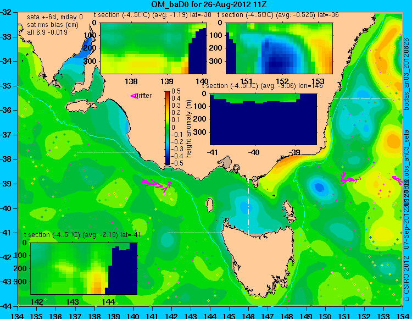
Task: Click the 0.5 value on the color bar
Action: click(x=176, y=91)
